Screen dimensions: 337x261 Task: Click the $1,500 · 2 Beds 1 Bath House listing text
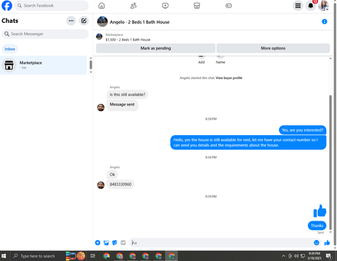coord(128,40)
